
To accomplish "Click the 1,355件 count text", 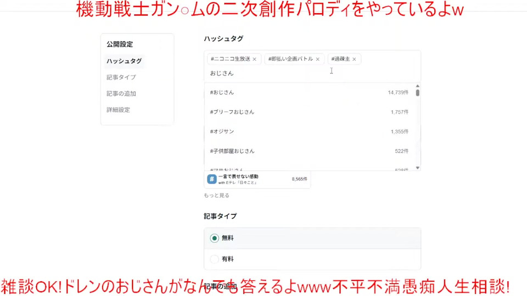I will (400, 132).
